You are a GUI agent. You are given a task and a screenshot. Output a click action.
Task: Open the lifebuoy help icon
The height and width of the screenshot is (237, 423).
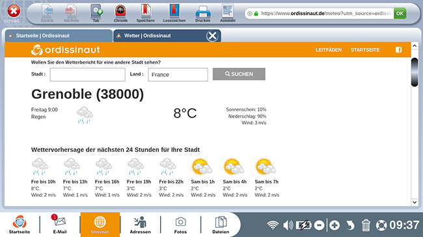tap(381, 225)
